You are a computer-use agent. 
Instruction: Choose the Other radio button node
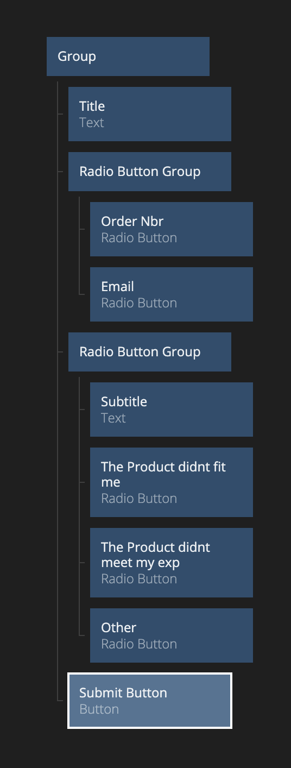[x=172, y=635]
